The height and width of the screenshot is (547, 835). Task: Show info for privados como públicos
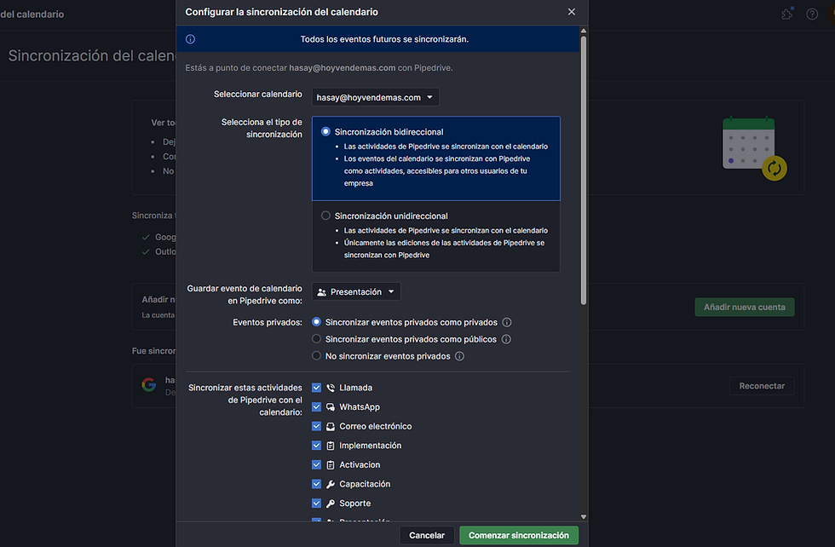(506, 339)
